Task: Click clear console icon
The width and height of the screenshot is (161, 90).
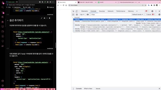Action: coord(77,14)
